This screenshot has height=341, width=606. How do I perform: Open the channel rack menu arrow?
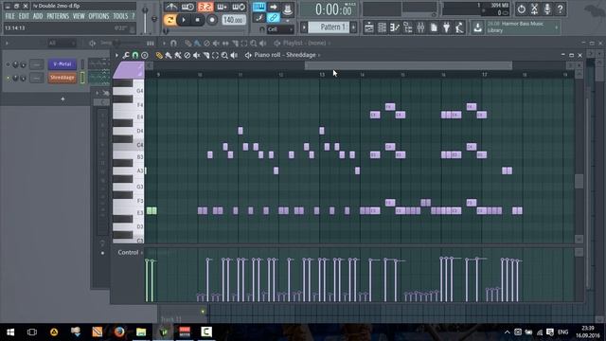tap(7, 44)
